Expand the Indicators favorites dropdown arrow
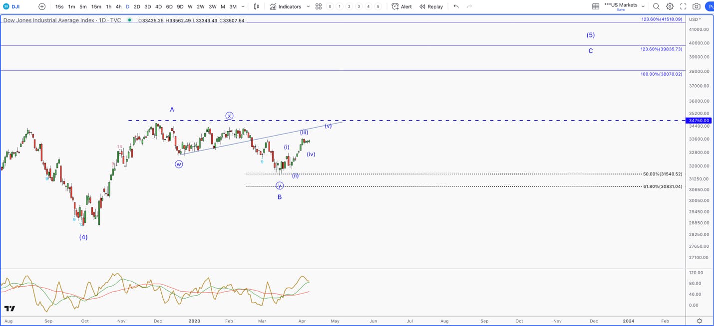The width and height of the screenshot is (714, 326). pyautogui.click(x=308, y=6)
